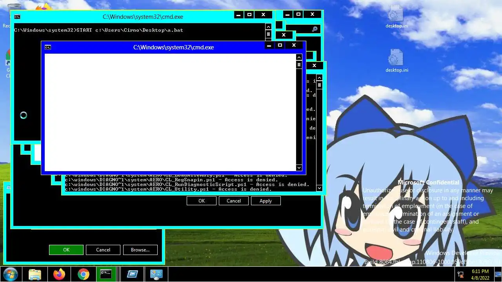Screen dimensions: 502x282
Task: Click Cancel beside the Browse button
Action: coord(103,249)
